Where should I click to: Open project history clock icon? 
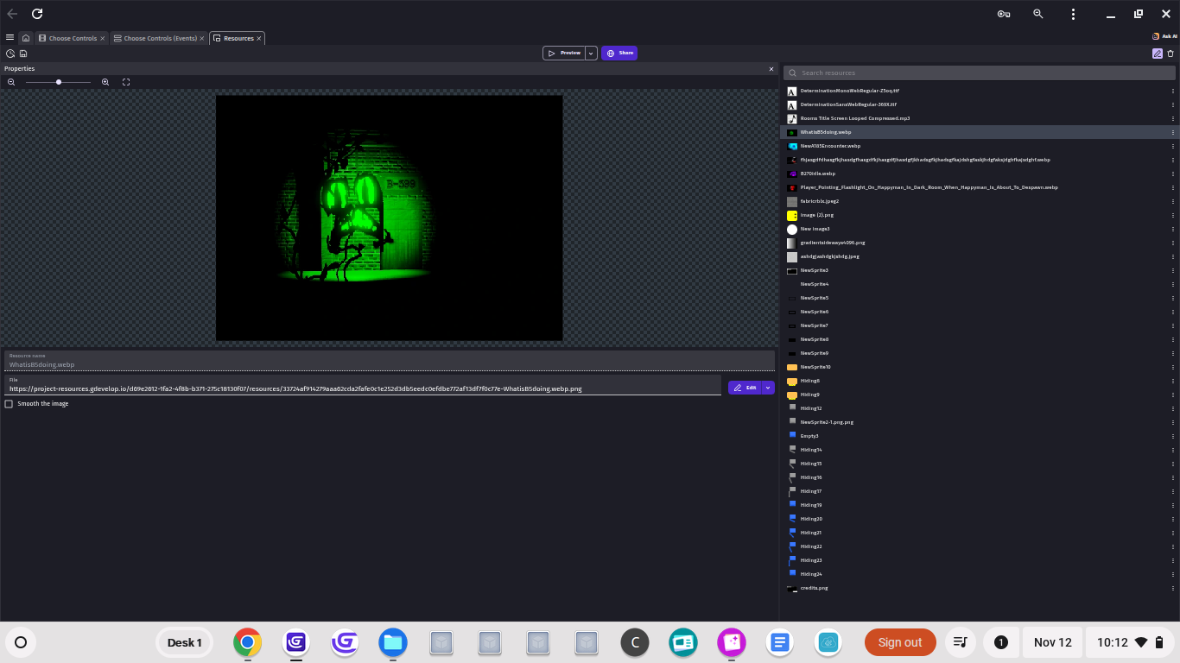(x=10, y=54)
